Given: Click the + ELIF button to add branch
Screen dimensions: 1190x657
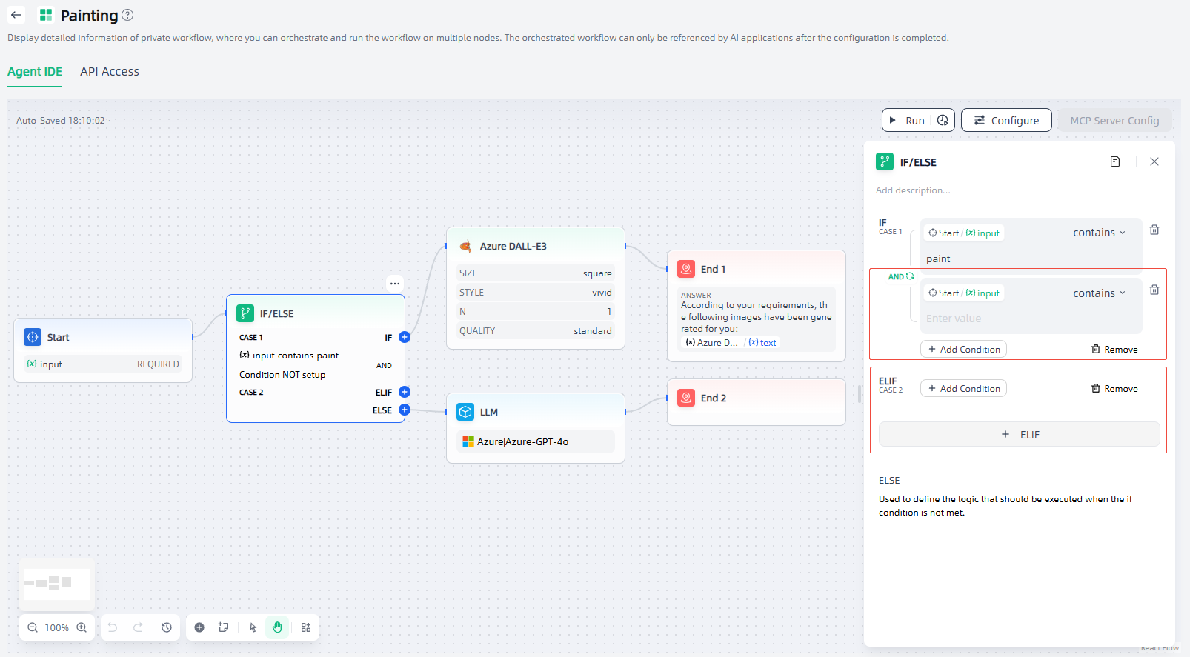Looking at the screenshot, I should [x=1019, y=435].
